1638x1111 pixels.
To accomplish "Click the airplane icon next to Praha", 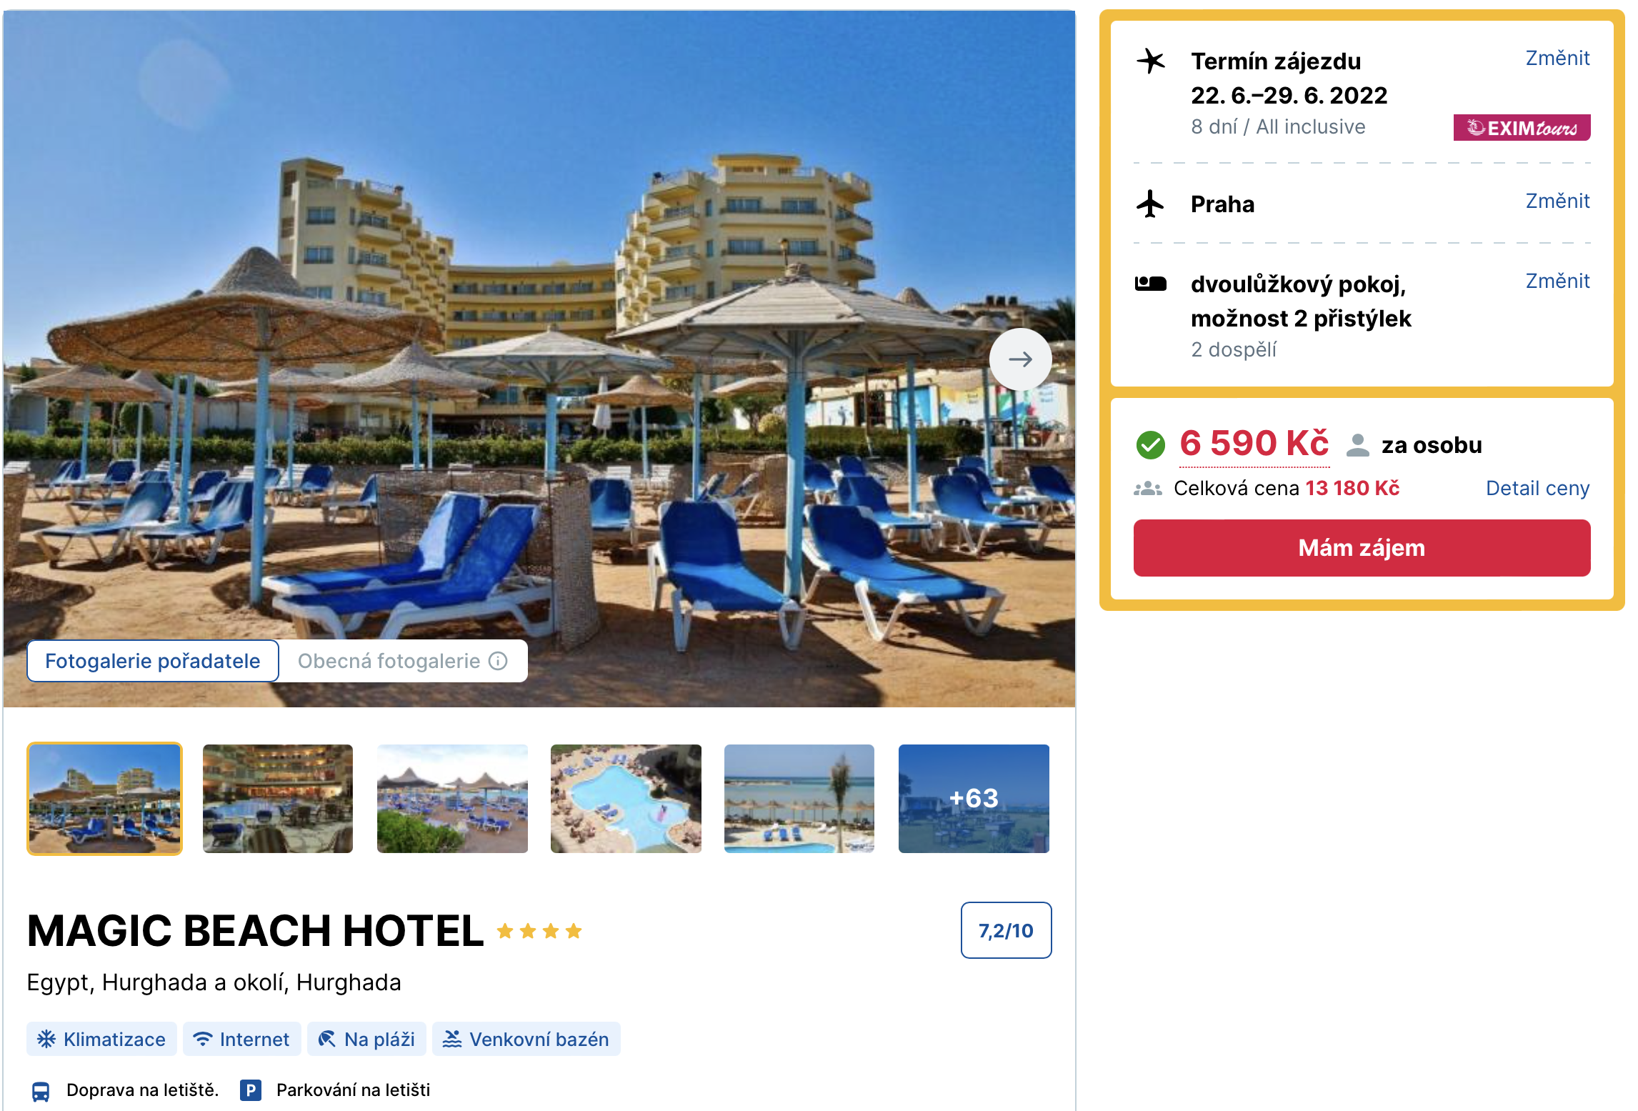I will [1150, 204].
